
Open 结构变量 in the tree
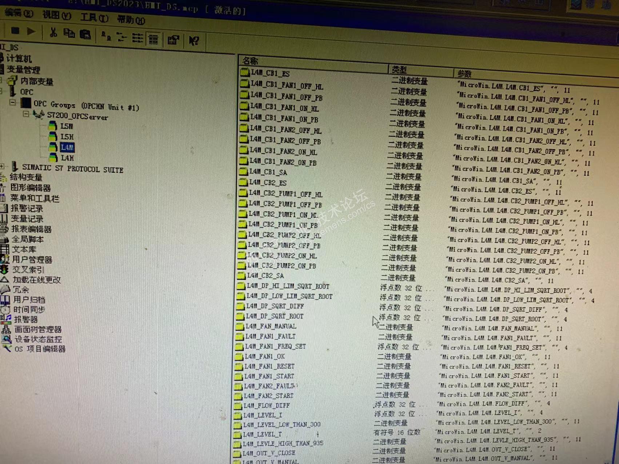[26, 177]
